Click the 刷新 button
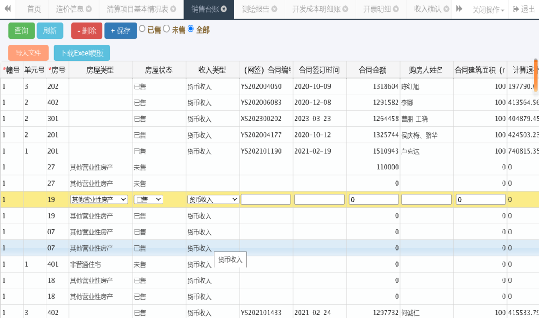 click(50, 30)
